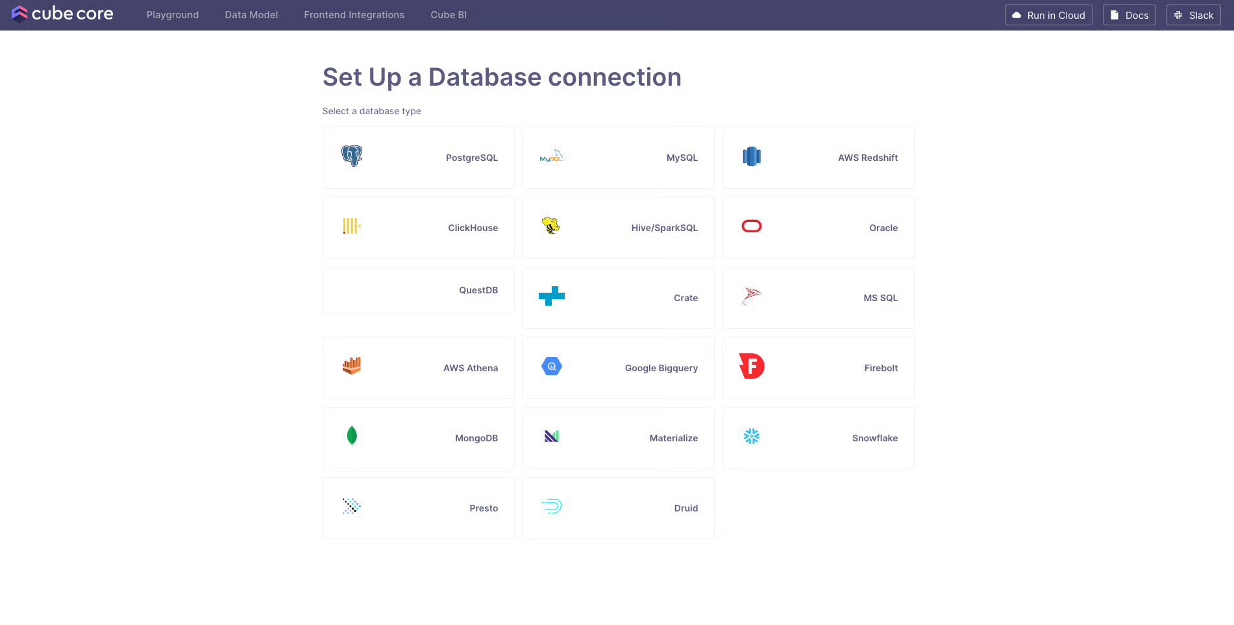This screenshot has height=625, width=1234.
Task: Open the Playground tab
Action: click(173, 15)
